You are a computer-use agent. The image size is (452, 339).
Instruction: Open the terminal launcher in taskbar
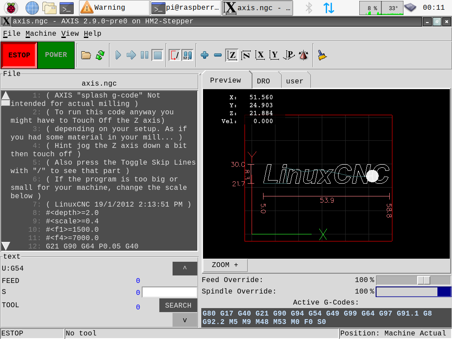(x=67, y=8)
